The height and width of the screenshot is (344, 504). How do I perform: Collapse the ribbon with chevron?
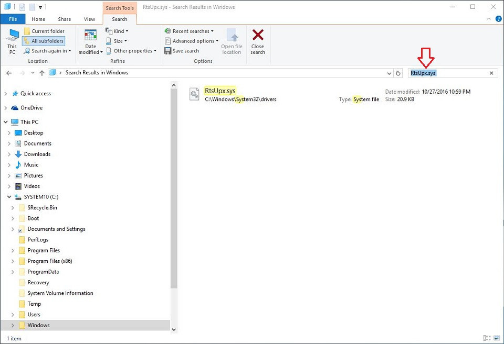489,19
